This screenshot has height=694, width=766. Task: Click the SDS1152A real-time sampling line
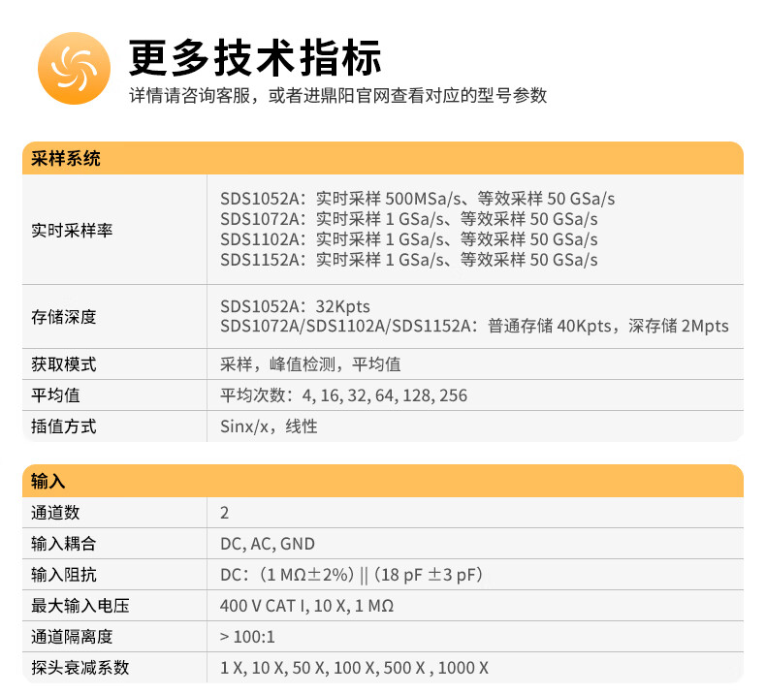coord(408,260)
